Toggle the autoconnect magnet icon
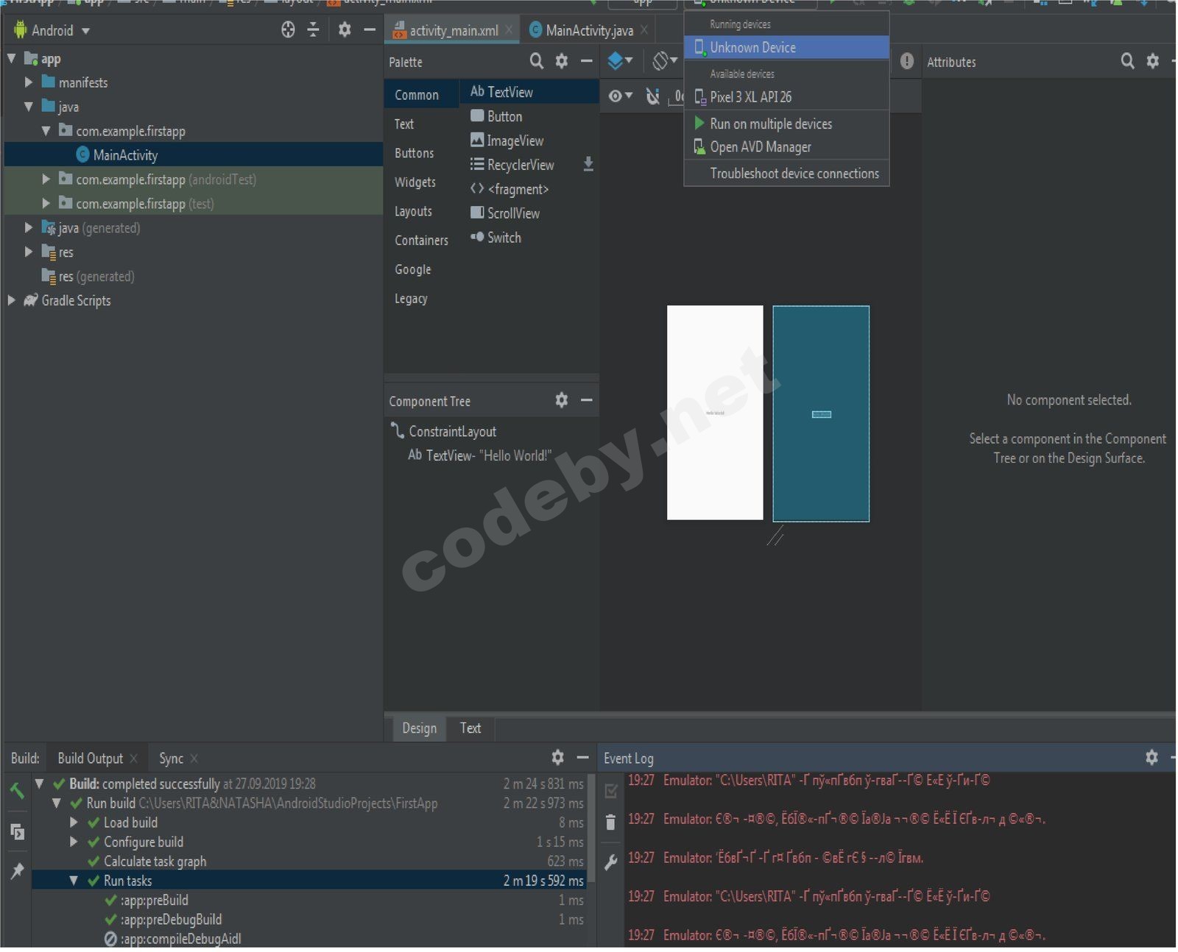 [652, 96]
